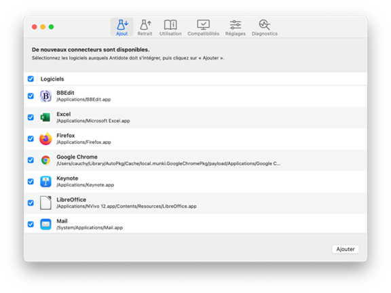The width and height of the screenshot is (391, 293).
Task: Click the path /Applications/Keynote.app
Action: (86, 185)
